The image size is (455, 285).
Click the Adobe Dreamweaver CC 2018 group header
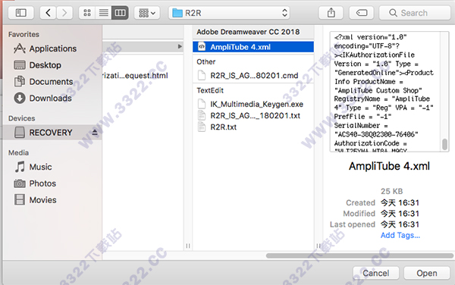point(248,32)
